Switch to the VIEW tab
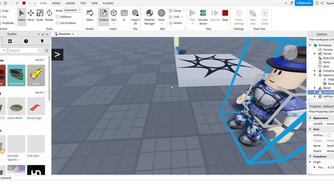 (94, 3)
